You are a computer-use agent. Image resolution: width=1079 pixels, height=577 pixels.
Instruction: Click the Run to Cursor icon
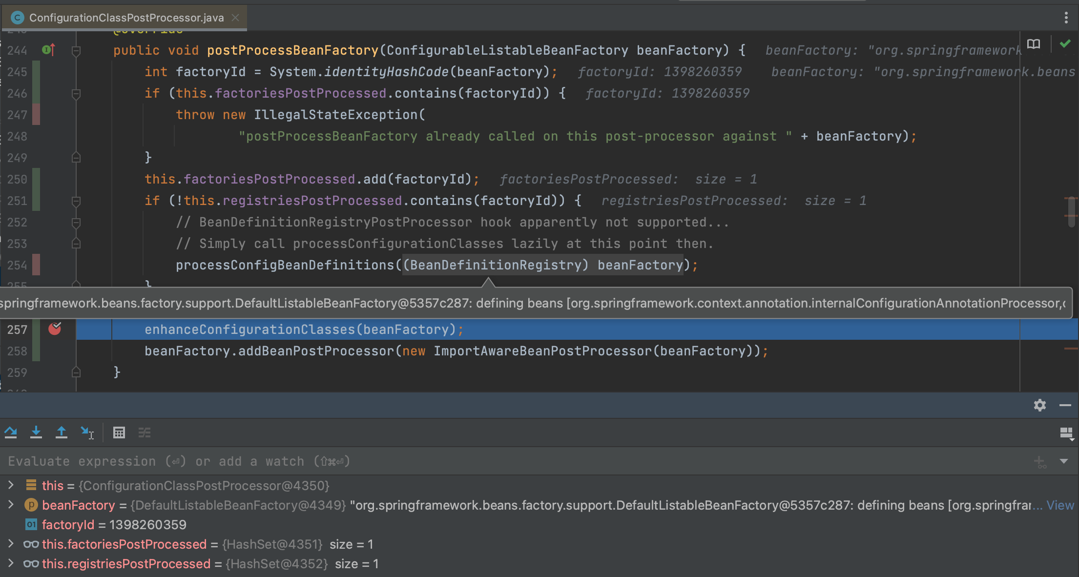tap(87, 433)
